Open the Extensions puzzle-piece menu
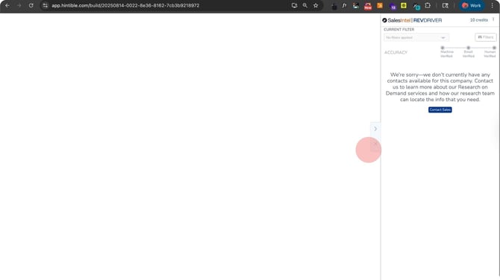Image resolution: width=500 pixels, height=280 pixels. pyautogui.click(x=428, y=5)
